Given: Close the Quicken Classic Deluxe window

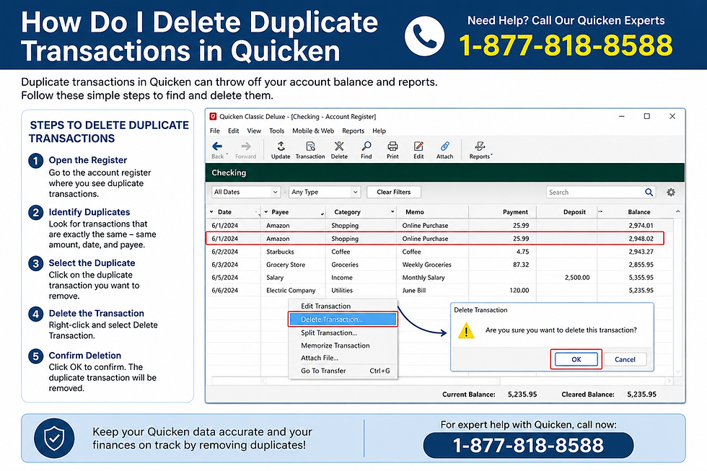Looking at the screenshot, I should pyautogui.click(x=672, y=116).
